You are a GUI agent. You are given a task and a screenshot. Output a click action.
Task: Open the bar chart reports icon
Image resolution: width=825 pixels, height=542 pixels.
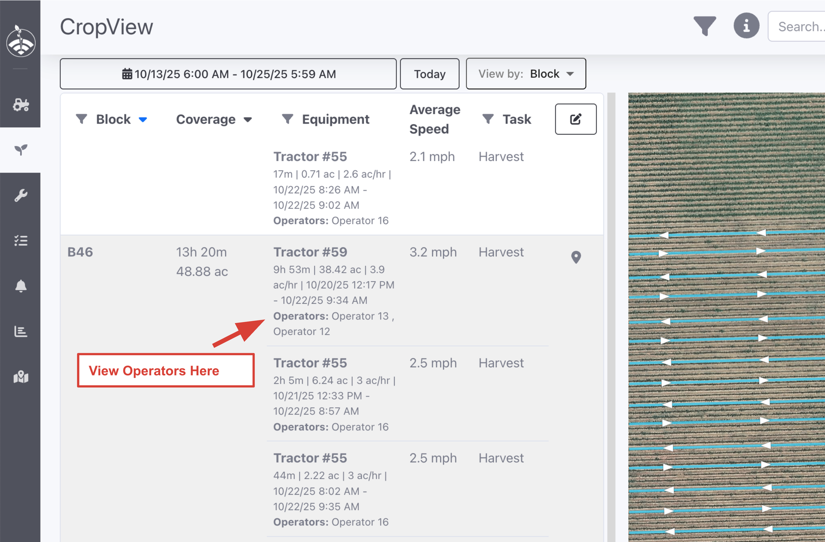click(20, 332)
